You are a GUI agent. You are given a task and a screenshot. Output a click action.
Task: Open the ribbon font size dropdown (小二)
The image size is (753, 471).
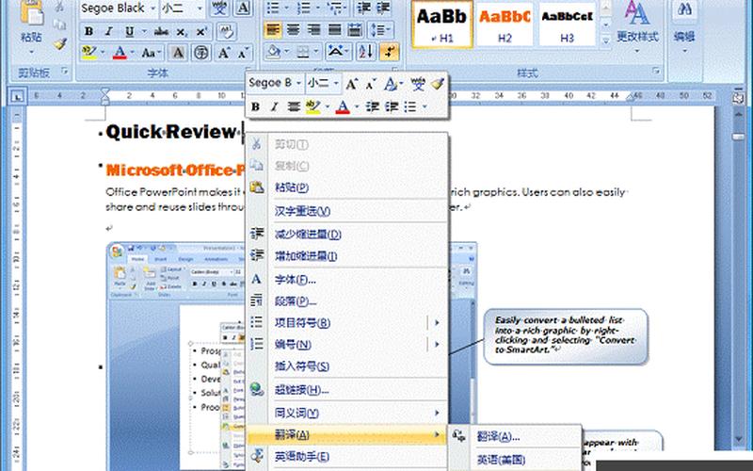point(201,8)
